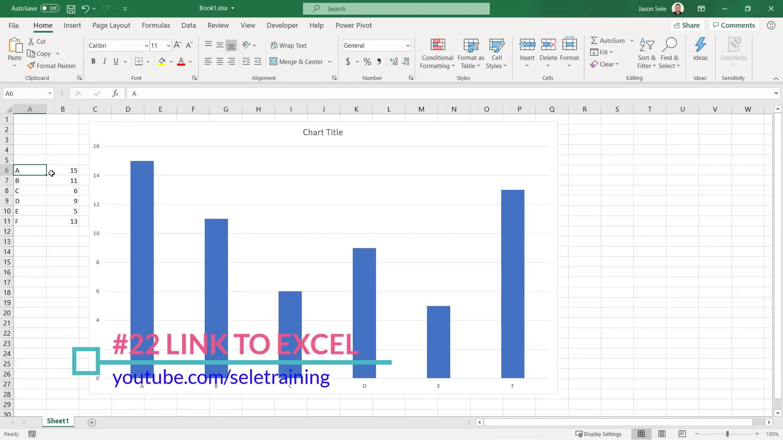Open the Power Pivot tab
This screenshot has height=440, width=783.
[354, 25]
